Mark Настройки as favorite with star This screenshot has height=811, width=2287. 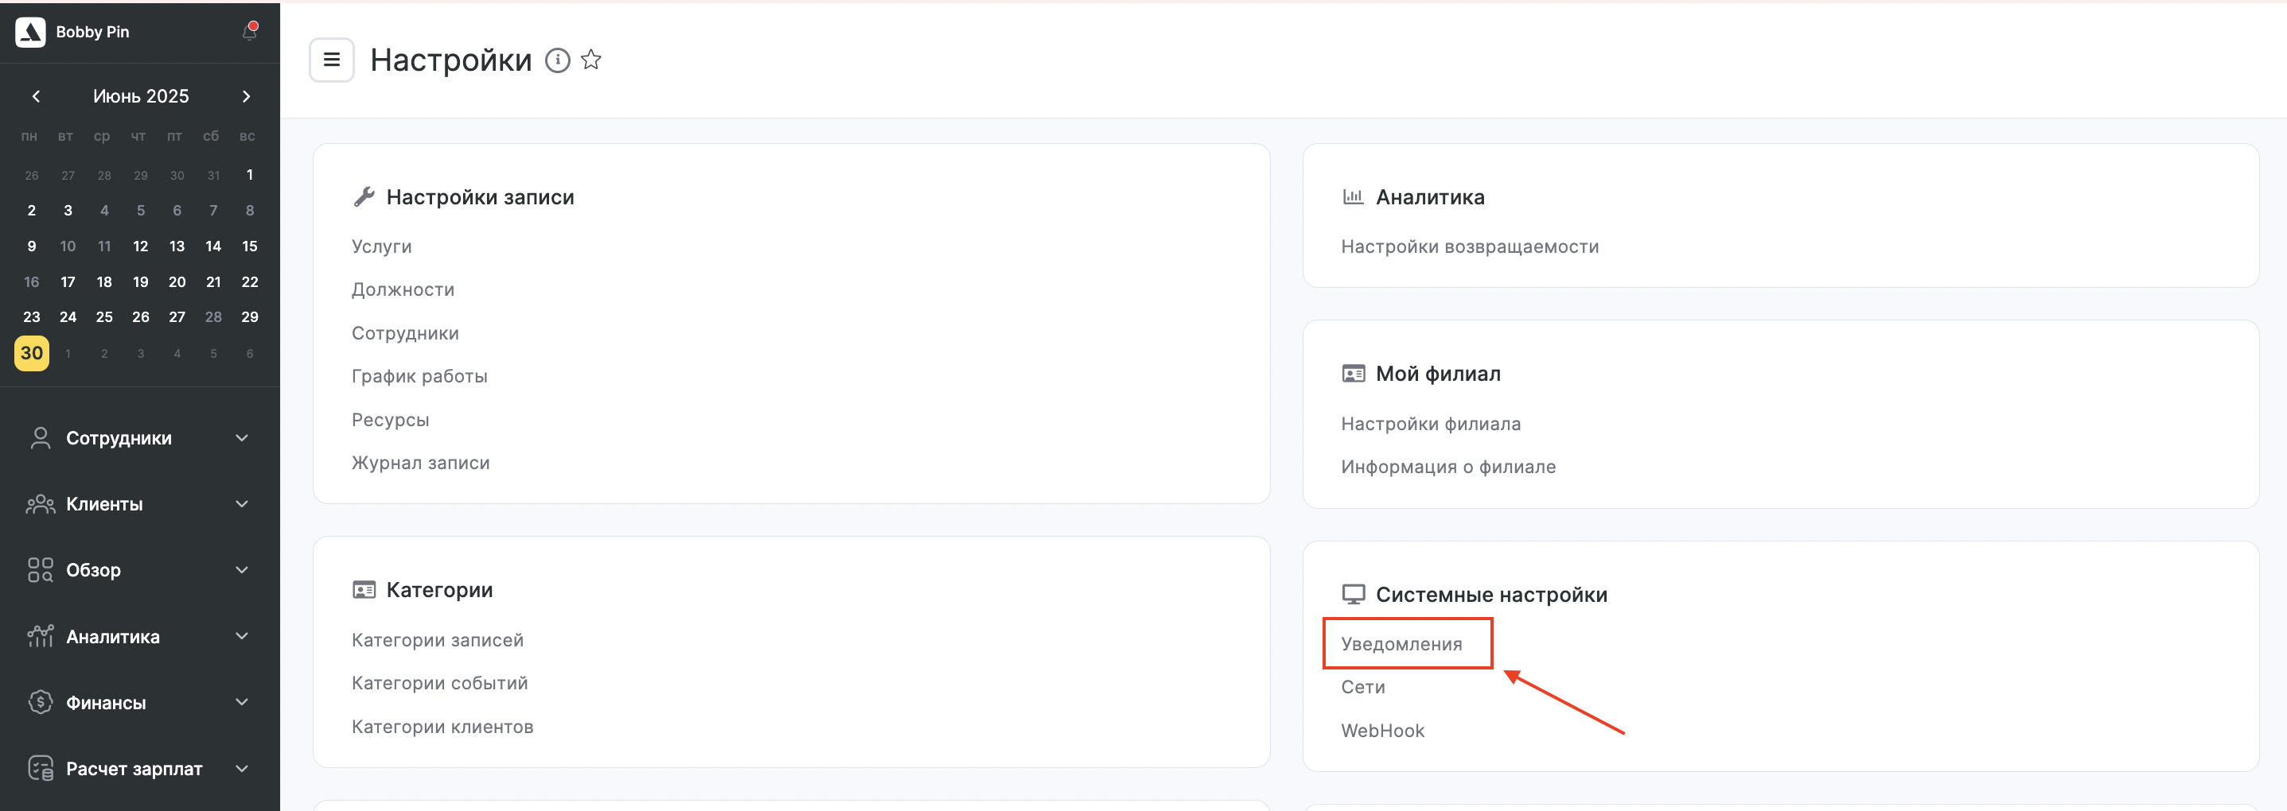pyautogui.click(x=591, y=60)
